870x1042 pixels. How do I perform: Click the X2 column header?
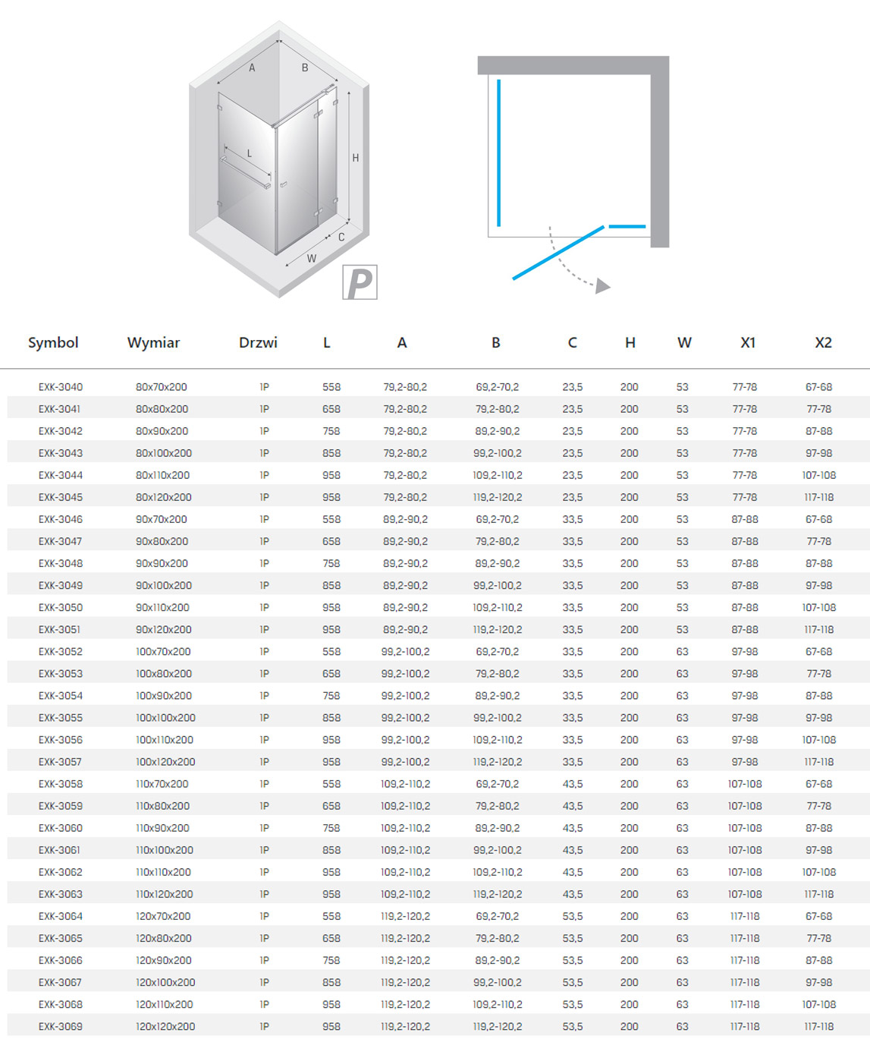[823, 342]
